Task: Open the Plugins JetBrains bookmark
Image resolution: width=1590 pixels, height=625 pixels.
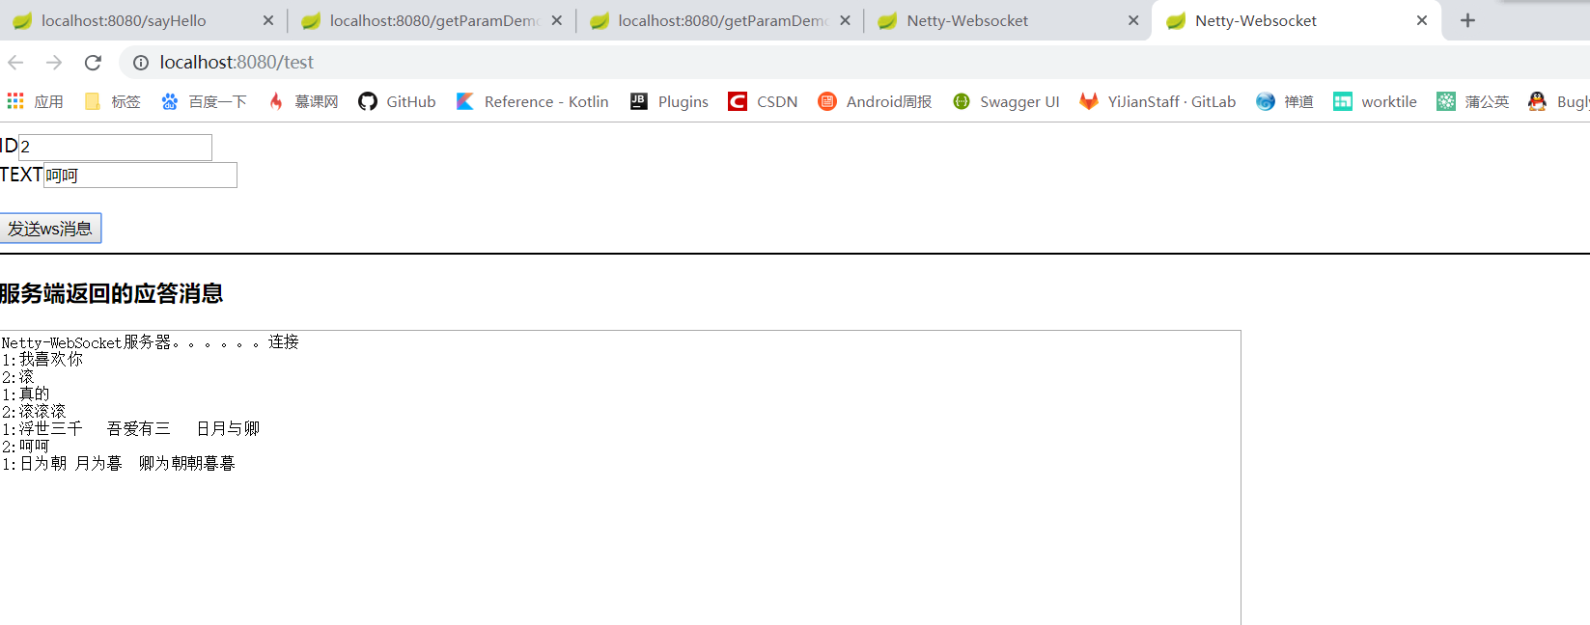Action: click(669, 101)
